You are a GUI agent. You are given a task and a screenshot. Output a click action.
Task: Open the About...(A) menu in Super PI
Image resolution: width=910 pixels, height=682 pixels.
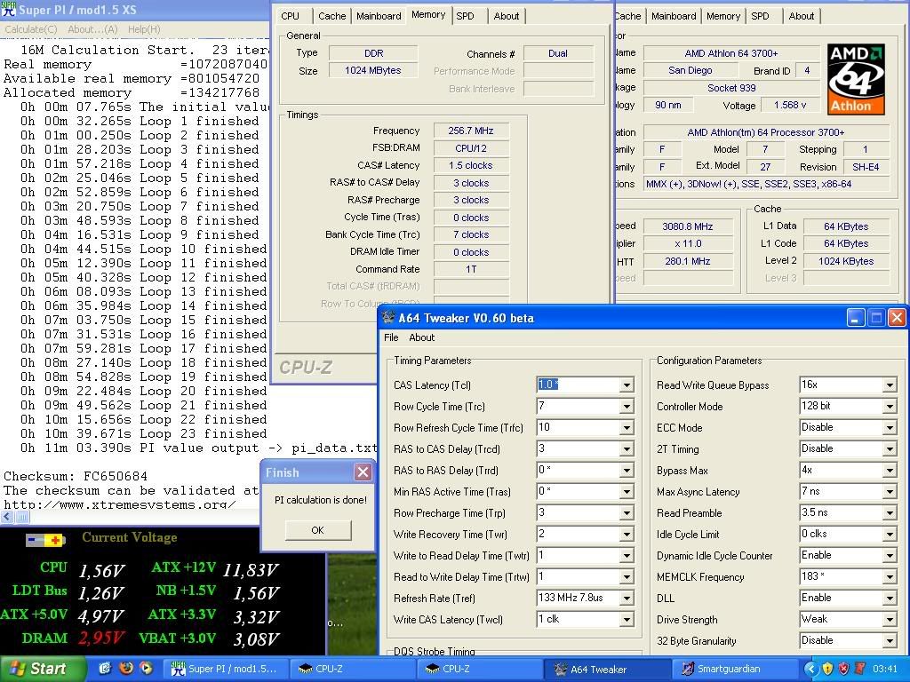click(92, 29)
